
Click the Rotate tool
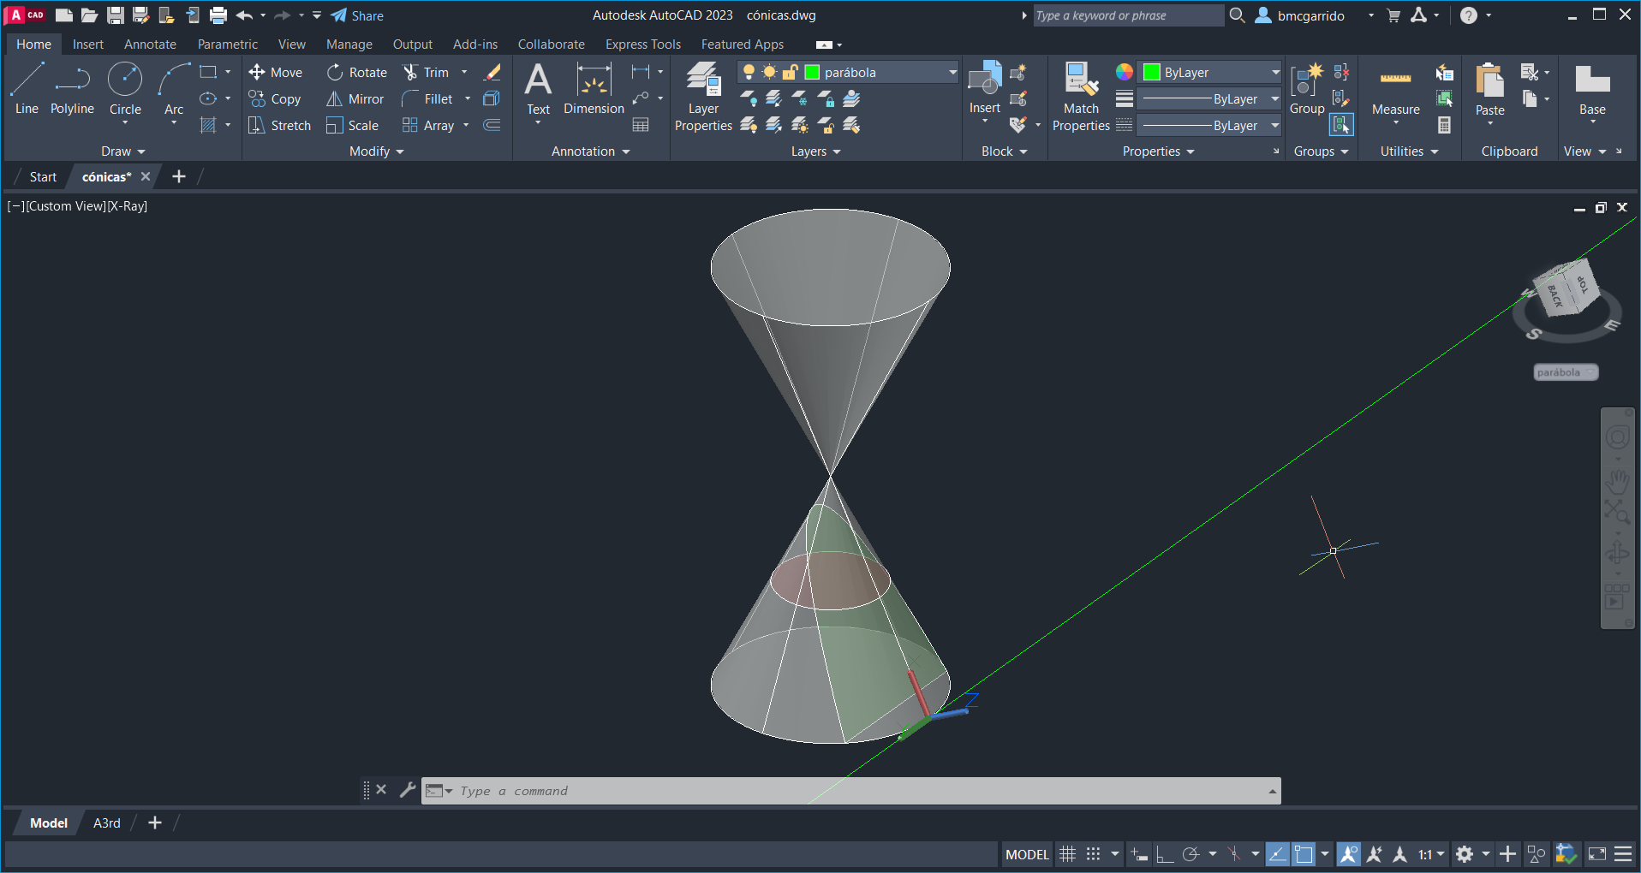[x=357, y=73]
